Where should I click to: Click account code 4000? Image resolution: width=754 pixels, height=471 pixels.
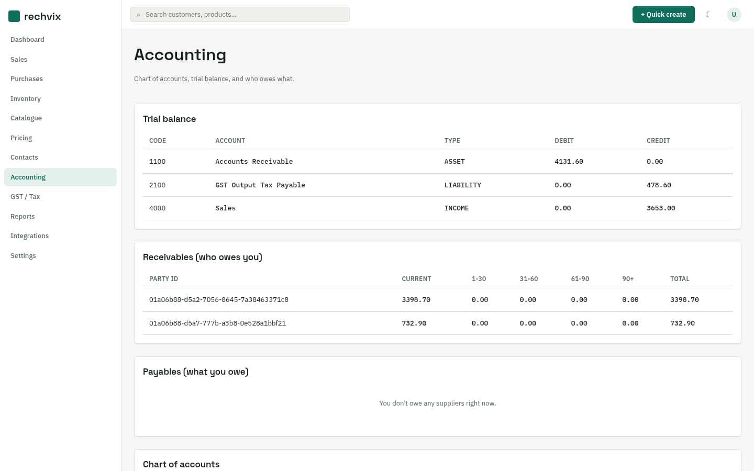point(157,208)
